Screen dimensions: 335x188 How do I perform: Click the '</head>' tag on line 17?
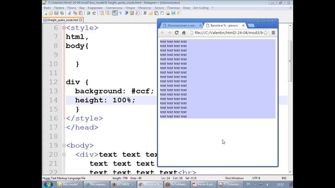coord(82,127)
